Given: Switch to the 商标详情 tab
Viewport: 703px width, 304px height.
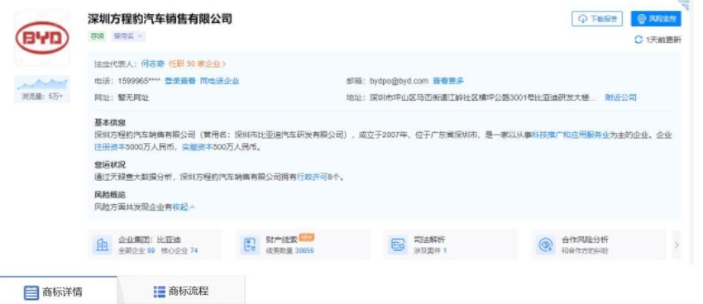Looking at the screenshot, I should pos(58,292).
